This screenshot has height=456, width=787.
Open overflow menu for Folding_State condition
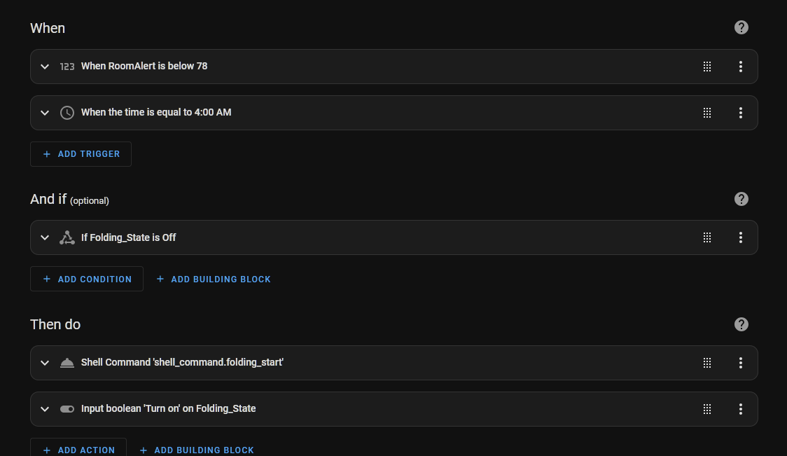tap(740, 237)
